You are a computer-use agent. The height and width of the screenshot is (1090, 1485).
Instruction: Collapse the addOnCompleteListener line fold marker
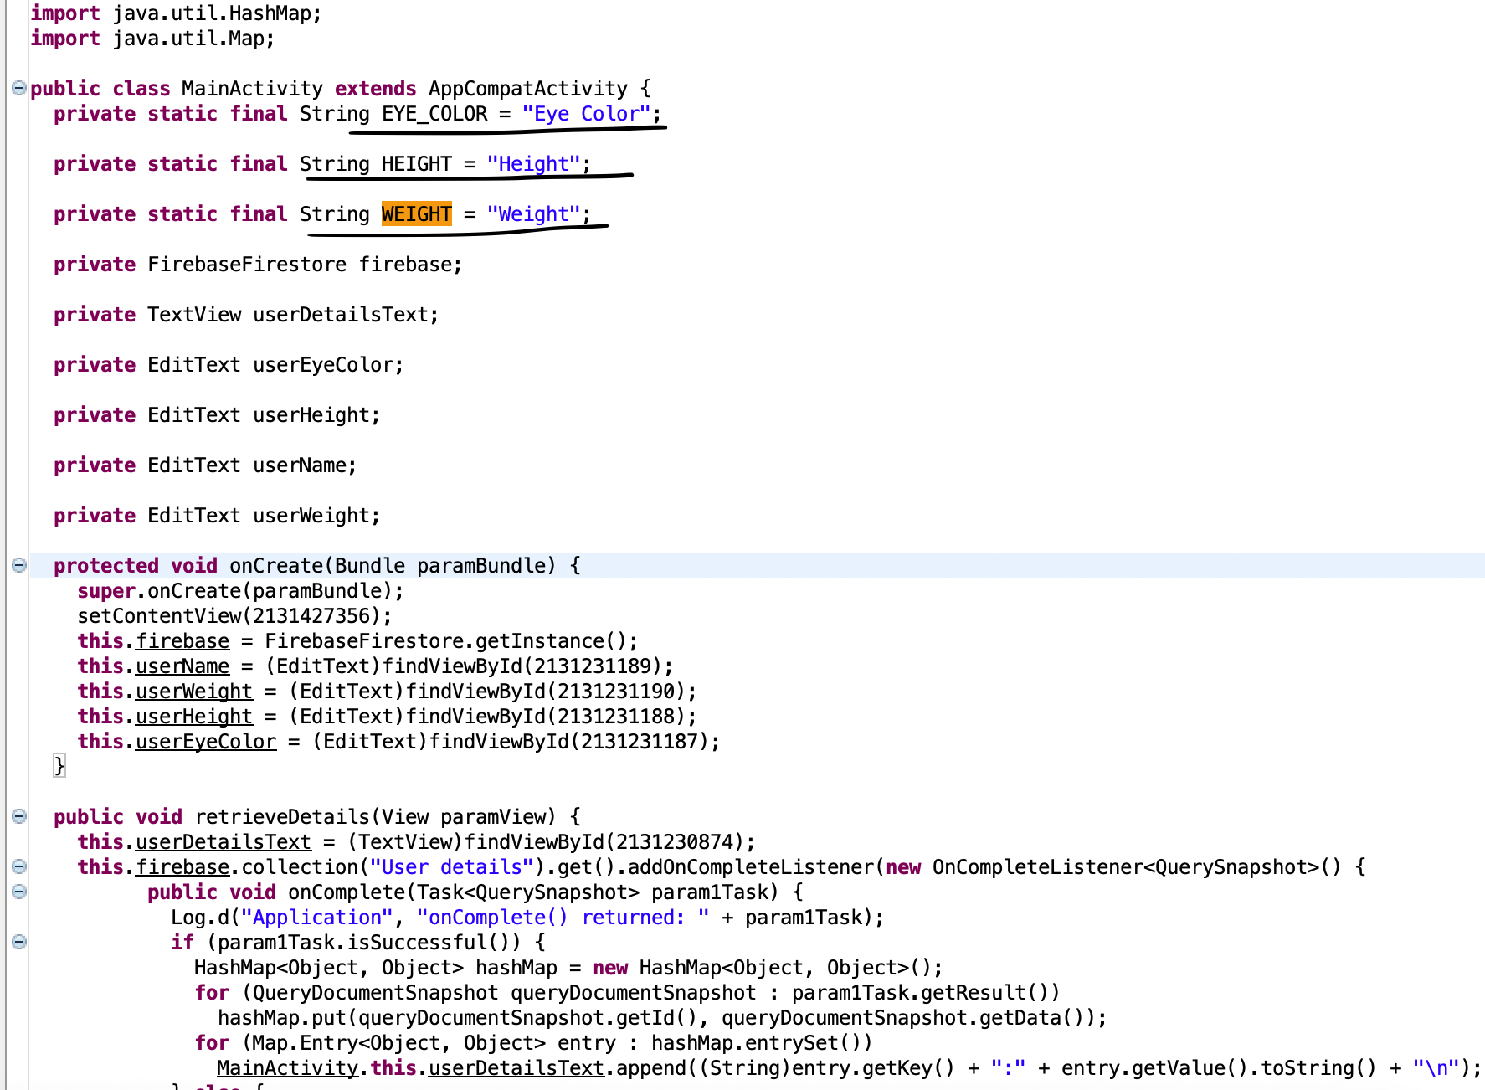tap(19, 866)
